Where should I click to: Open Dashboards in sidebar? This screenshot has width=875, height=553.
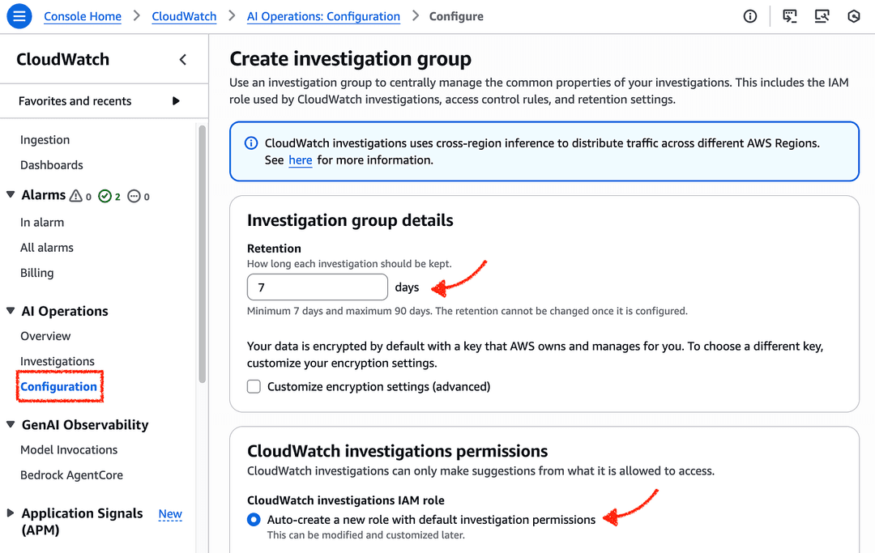[51, 165]
